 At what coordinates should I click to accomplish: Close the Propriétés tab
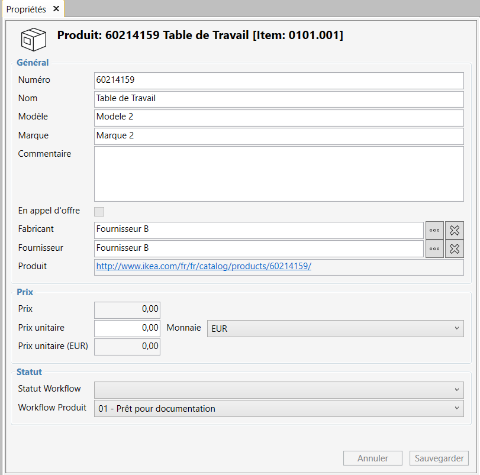tap(56, 9)
